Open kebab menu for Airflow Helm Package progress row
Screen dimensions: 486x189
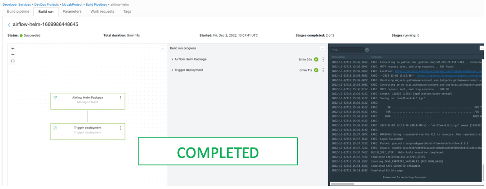tap(323, 59)
